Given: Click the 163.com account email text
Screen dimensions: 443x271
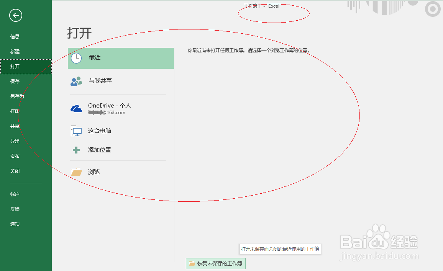Looking at the screenshot, I should (x=107, y=113).
